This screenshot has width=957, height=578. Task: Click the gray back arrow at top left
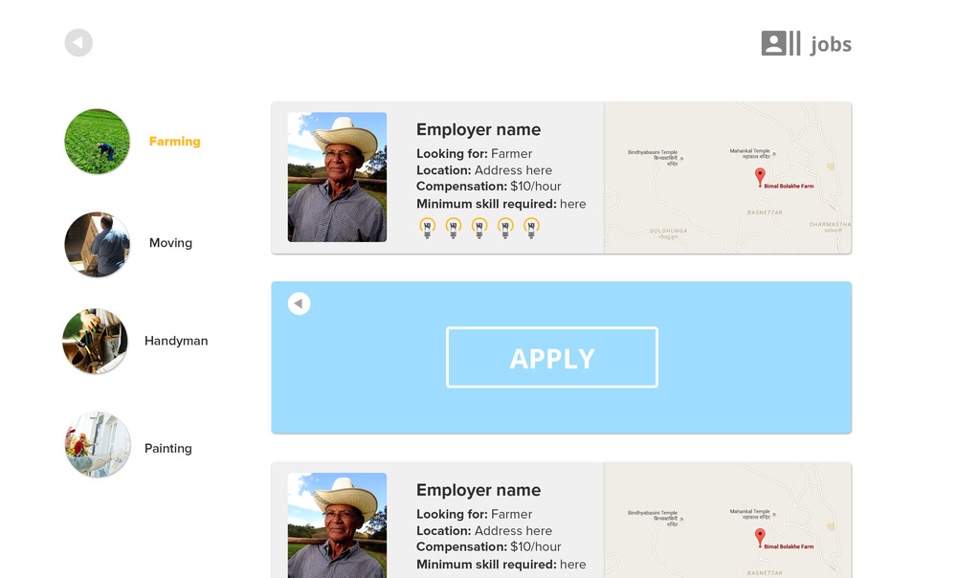point(78,43)
